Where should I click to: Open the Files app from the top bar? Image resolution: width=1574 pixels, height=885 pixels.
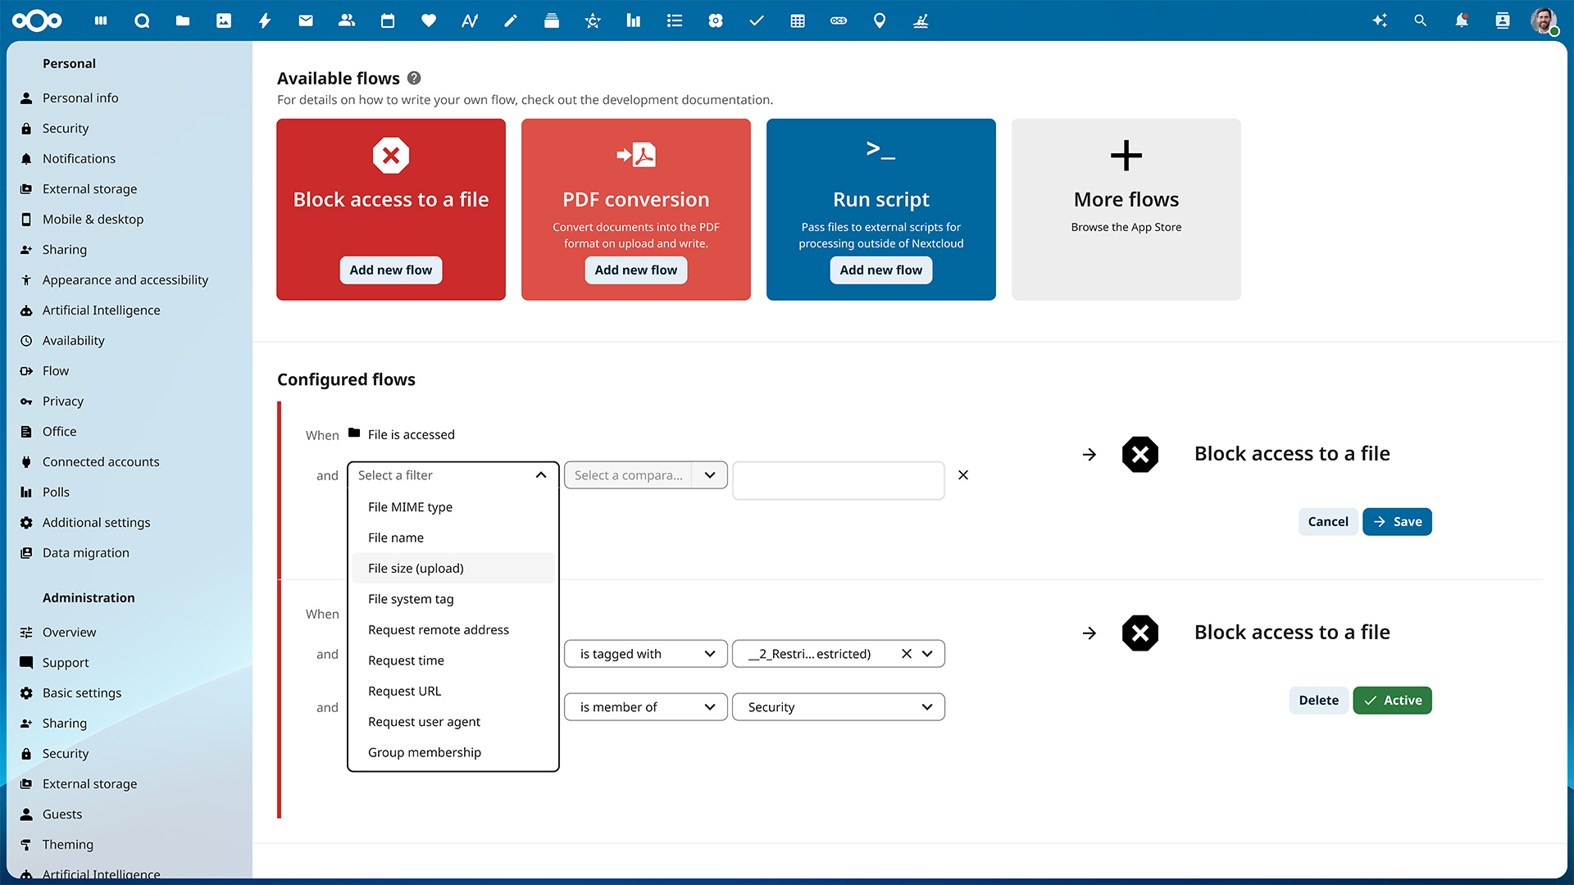coord(183,20)
